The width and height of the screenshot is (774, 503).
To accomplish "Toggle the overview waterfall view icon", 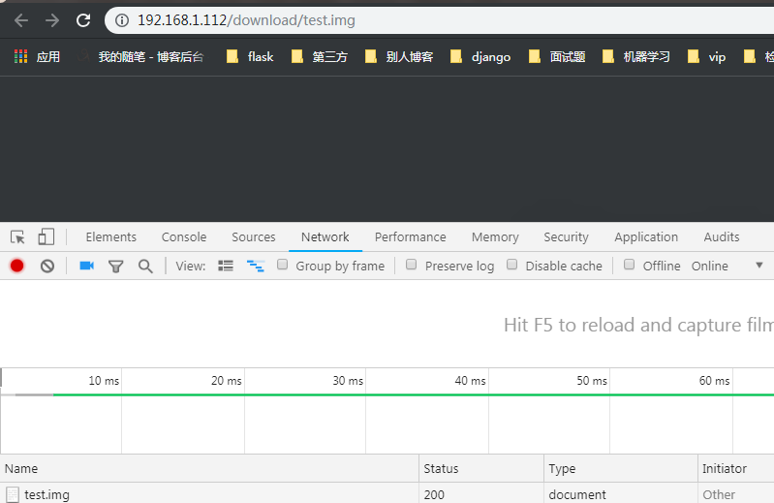I will click(256, 267).
